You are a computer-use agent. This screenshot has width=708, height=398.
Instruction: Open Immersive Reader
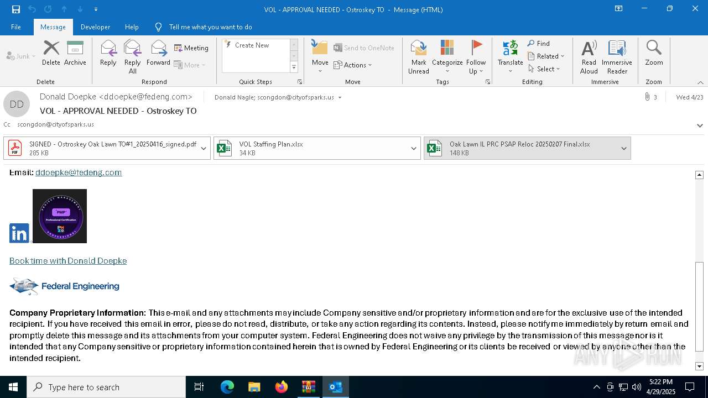click(617, 57)
